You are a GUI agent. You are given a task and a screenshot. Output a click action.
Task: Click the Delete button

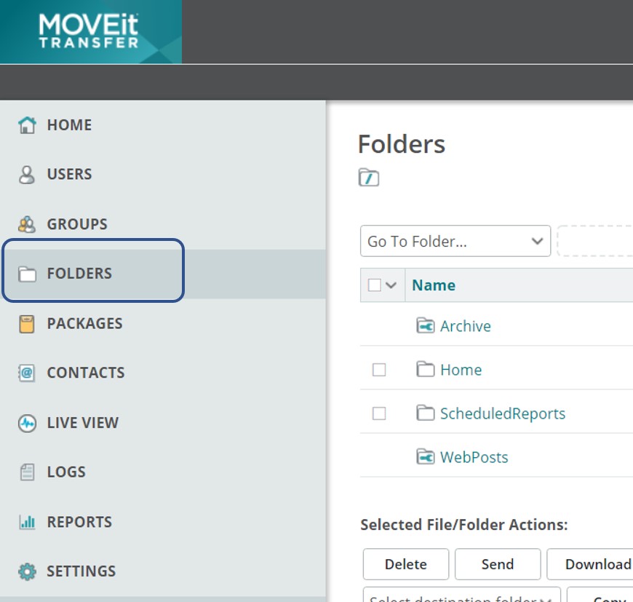coord(406,564)
